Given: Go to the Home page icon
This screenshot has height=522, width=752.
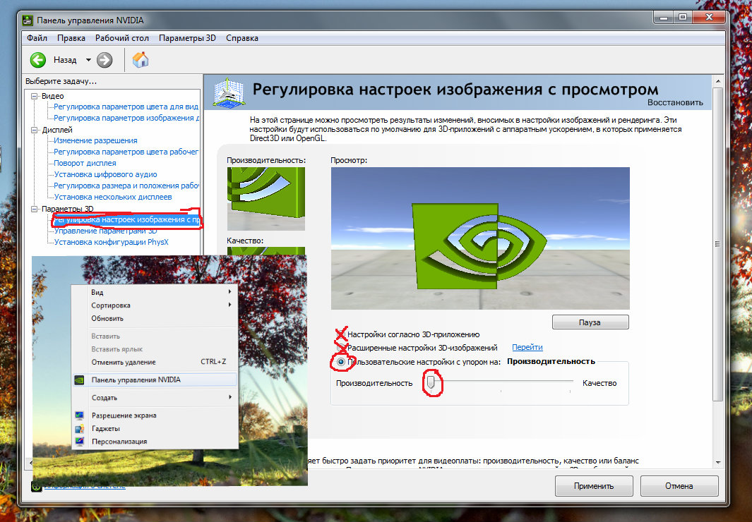Looking at the screenshot, I should click(x=141, y=59).
